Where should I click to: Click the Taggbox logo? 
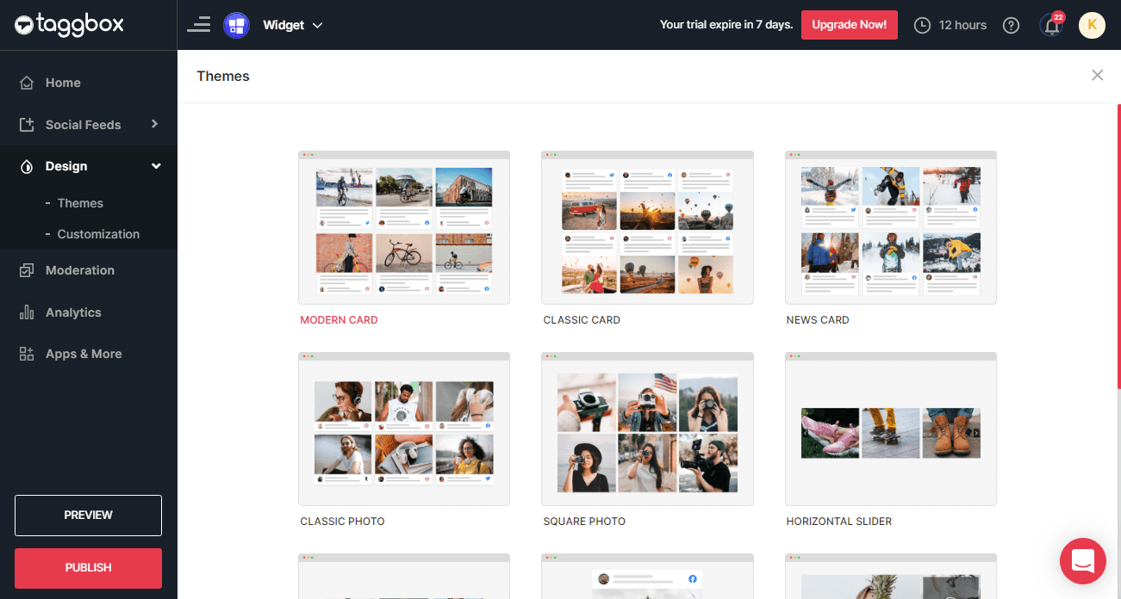click(69, 25)
